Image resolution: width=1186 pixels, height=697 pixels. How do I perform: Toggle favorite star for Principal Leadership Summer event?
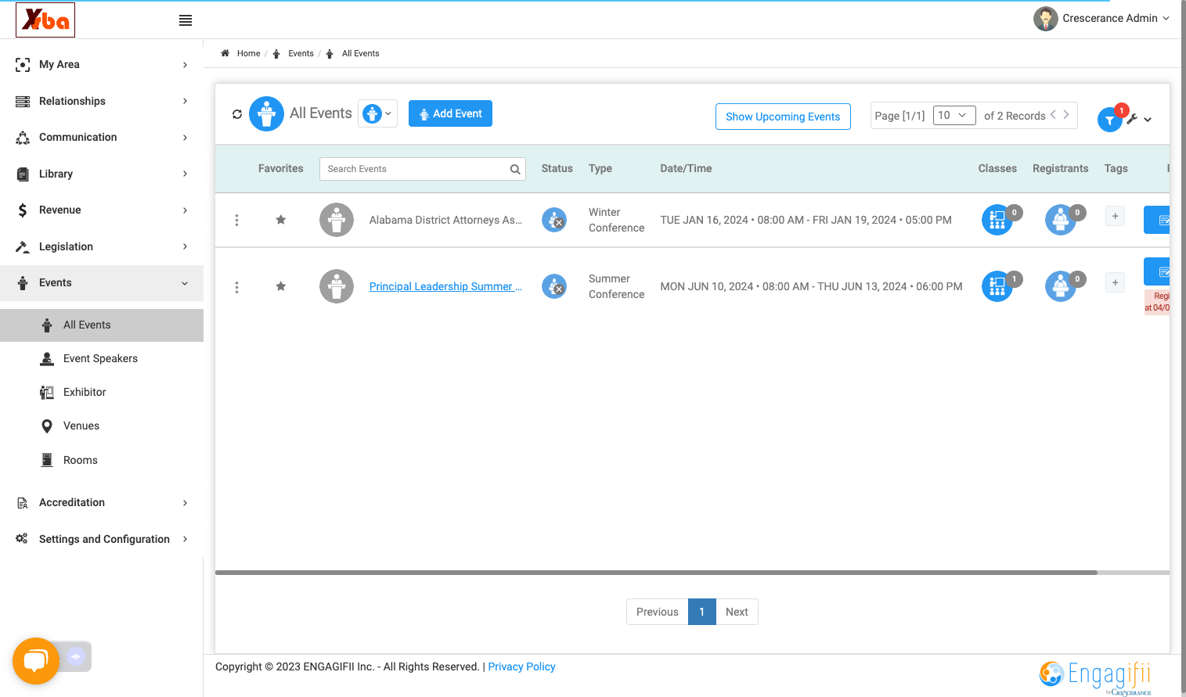[281, 286]
